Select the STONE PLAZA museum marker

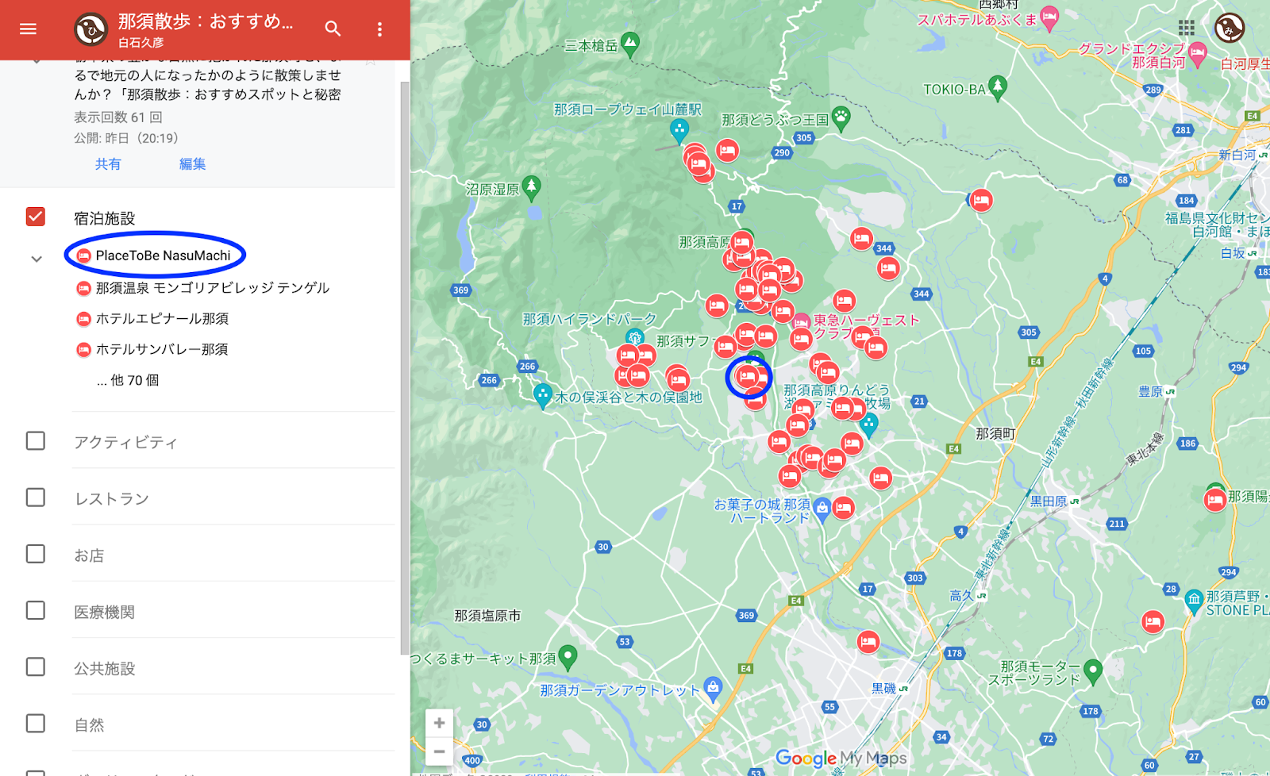coord(1194,601)
